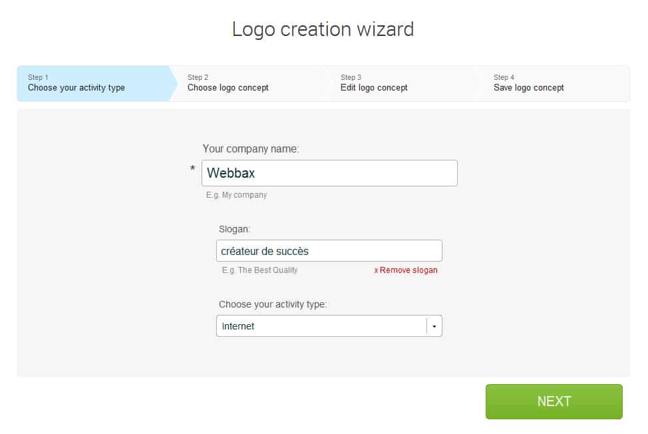The width and height of the screenshot is (648, 434).
Task: Click the red x icon beside Remove slogan
Action: click(x=376, y=271)
